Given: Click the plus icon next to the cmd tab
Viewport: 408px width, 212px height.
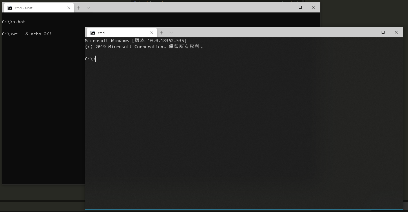Looking at the screenshot, I should [162, 32].
